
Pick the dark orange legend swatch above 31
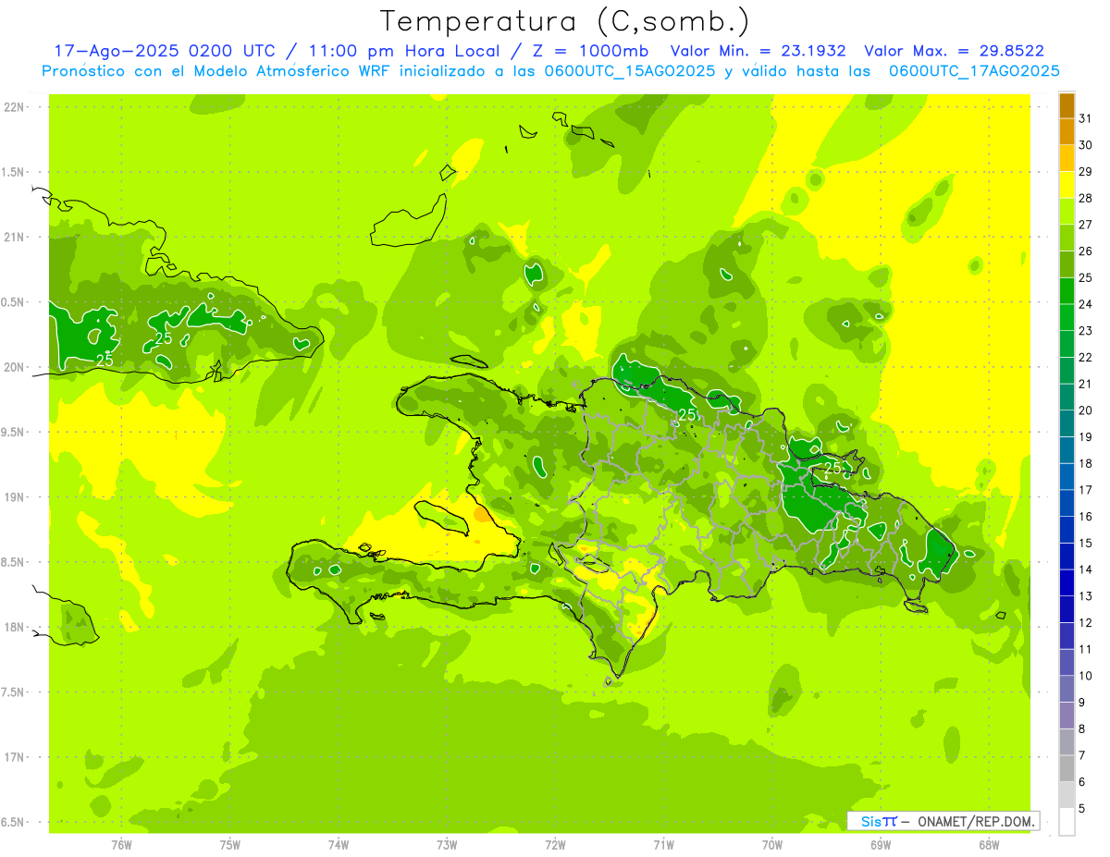1067,105
